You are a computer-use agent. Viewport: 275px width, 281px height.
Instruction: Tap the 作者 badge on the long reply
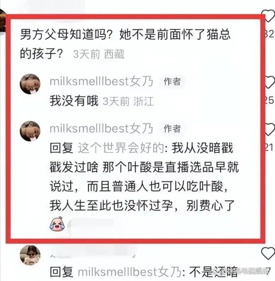[x=172, y=129]
